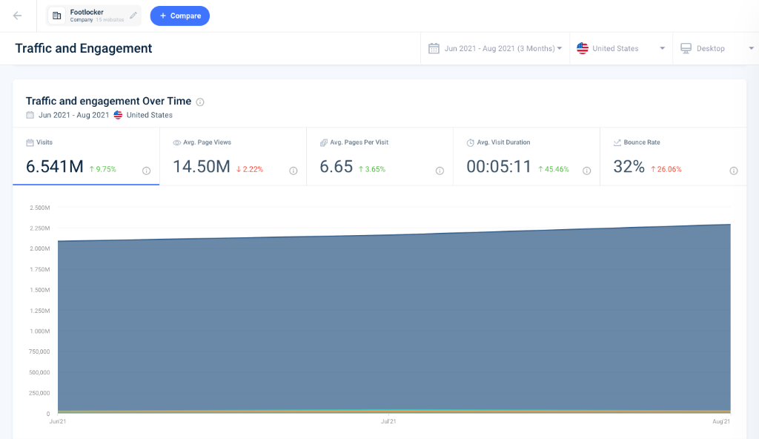Open the Bounce Rate info icon
Viewport: 759px width, 439px height.
(734, 171)
